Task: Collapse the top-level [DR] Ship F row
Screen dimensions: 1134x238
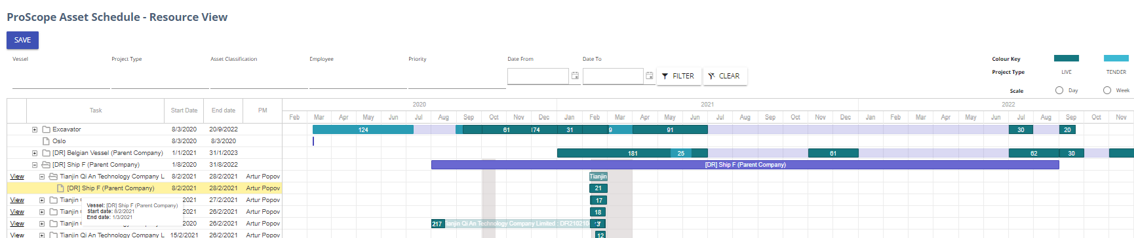Action: (x=35, y=165)
